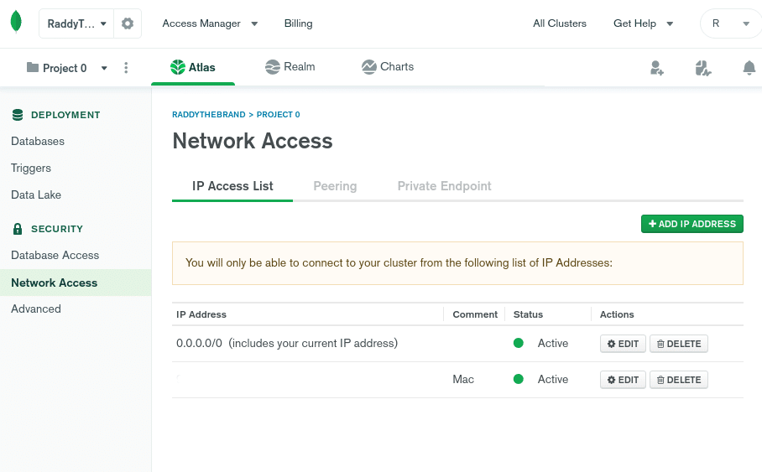Go to Database Access in sidebar
The height and width of the screenshot is (472, 762).
coord(55,256)
